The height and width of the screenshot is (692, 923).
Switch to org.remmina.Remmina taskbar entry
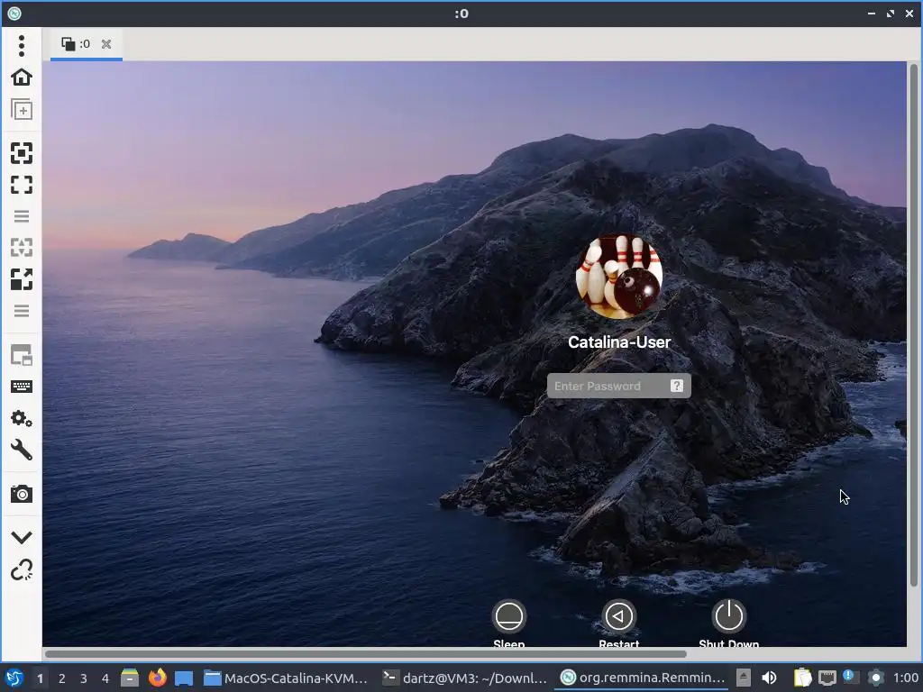642,678
